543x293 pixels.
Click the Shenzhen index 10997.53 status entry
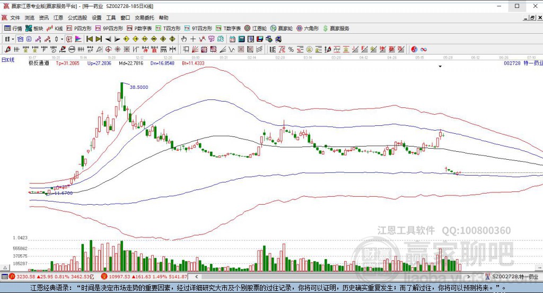pyautogui.click(x=144, y=277)
